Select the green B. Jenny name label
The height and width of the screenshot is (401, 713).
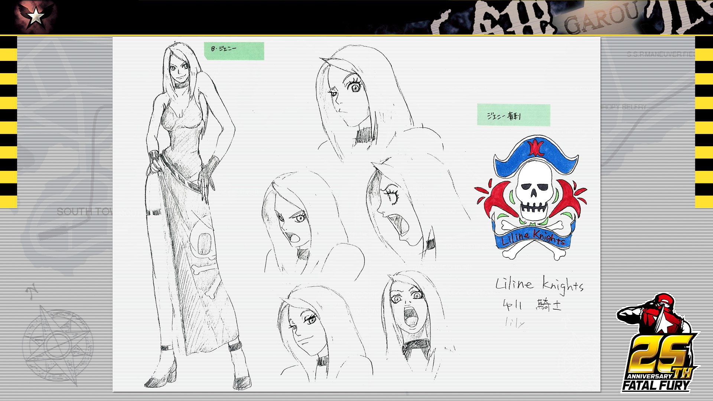(x=234, y=51)
